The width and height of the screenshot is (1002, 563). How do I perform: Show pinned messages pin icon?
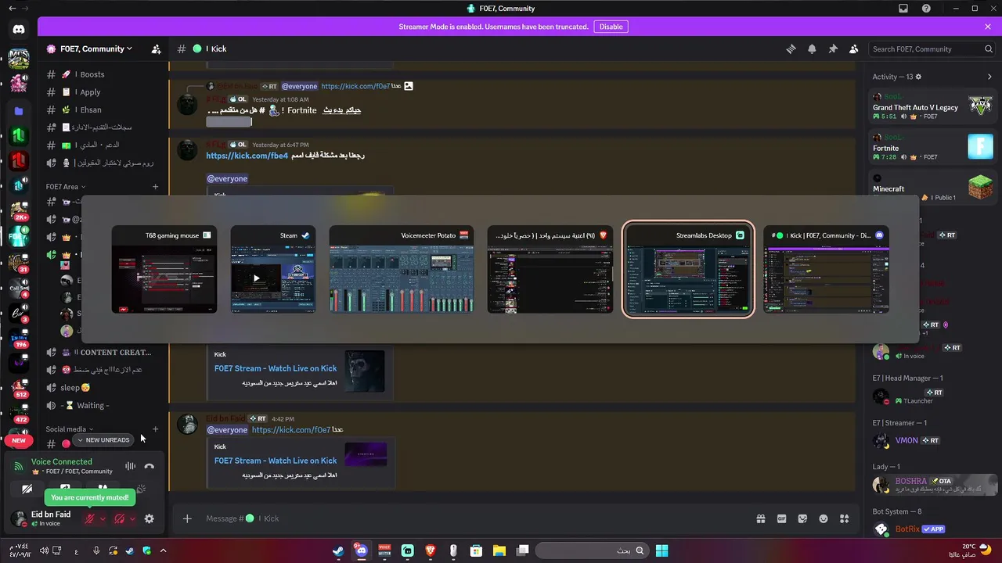tap(833, 48)
